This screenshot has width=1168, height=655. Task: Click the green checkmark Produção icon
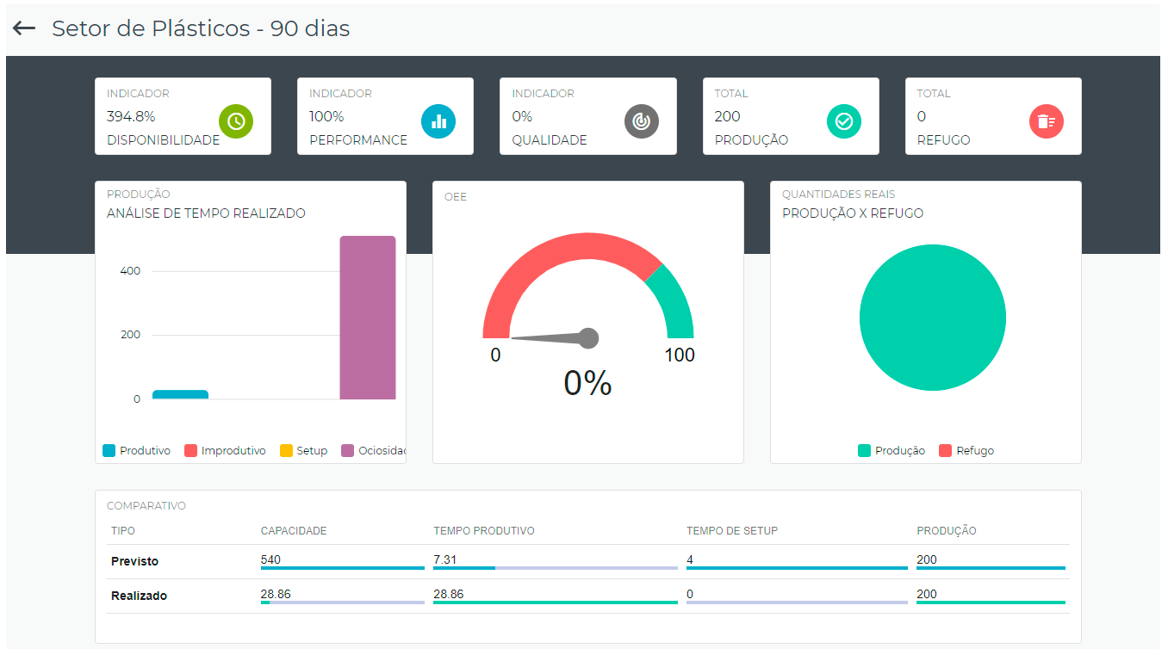click(844, 121)
